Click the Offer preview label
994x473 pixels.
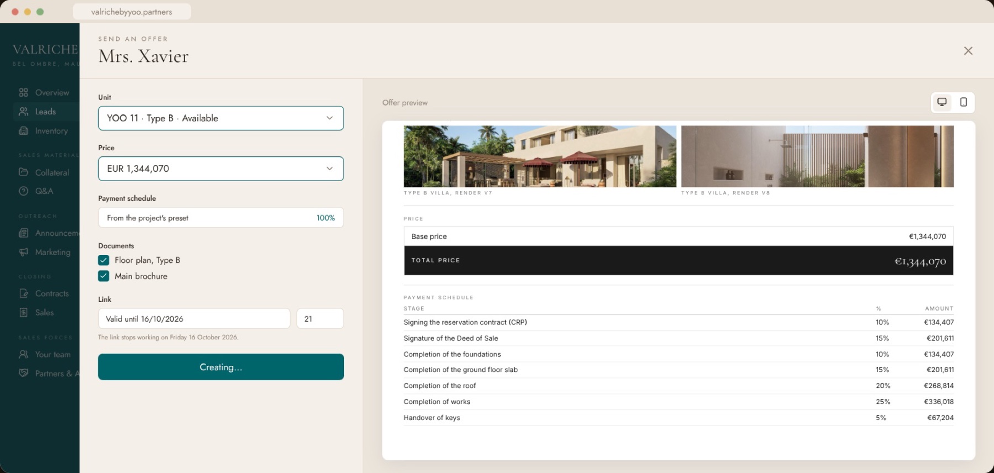tap(405, 103)
